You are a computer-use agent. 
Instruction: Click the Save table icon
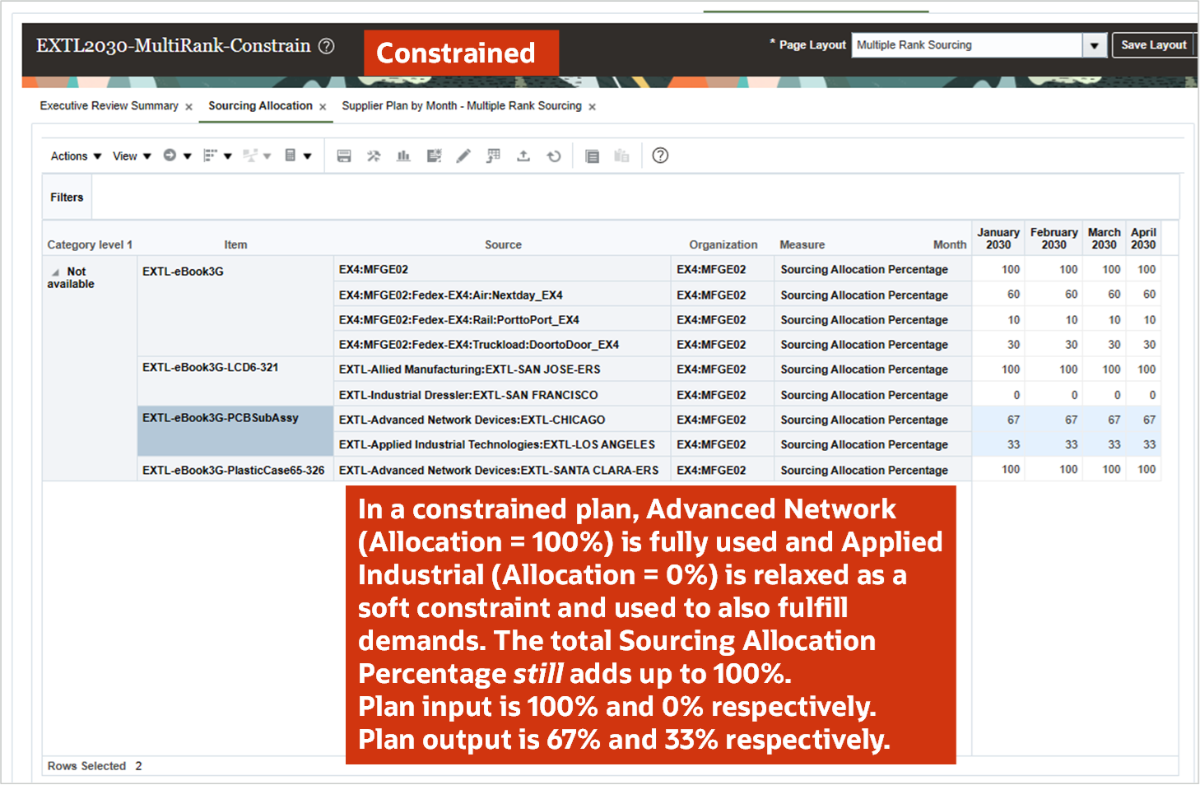click(344, 156)
